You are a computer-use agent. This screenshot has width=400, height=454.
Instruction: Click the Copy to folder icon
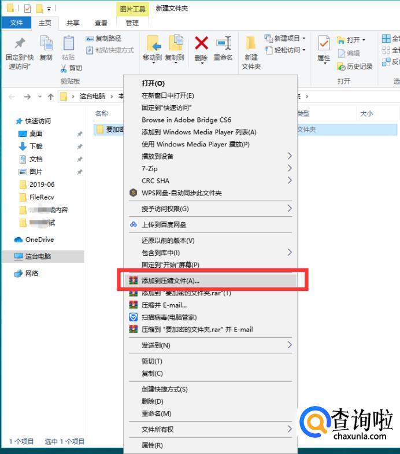(x=175, y=43)
